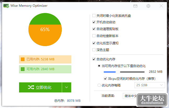Select 优化内存每隔 radio button
The image size is (169, 108).
tap(99, 85)
